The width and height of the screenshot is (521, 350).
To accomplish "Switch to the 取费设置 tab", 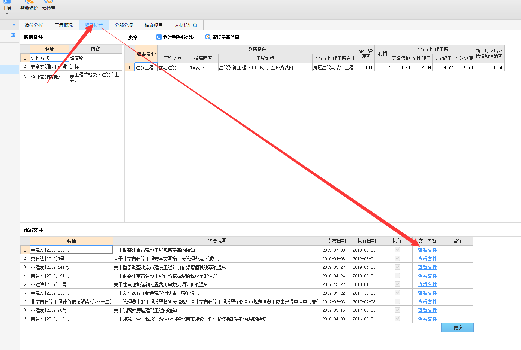I will [x=94, y=25].
